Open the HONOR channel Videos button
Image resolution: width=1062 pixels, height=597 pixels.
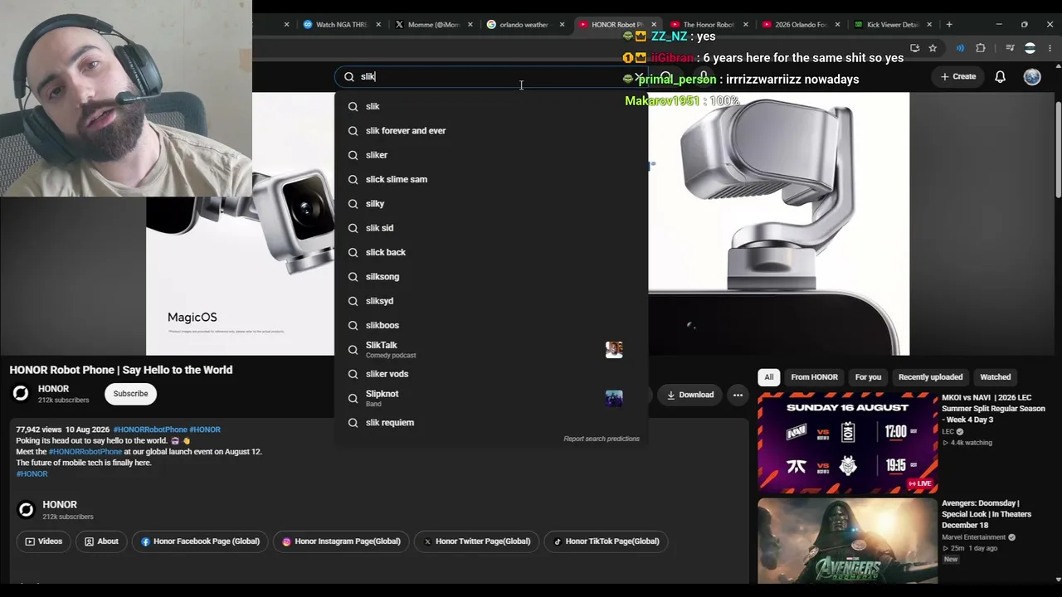click(x=43, y=541)
